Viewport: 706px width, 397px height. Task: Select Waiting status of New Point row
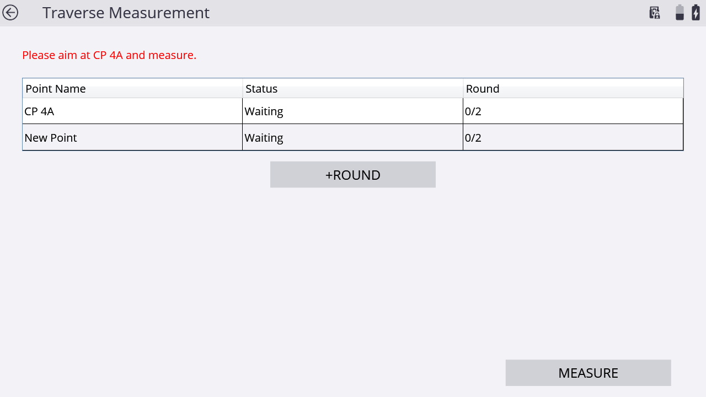point(353,138)
